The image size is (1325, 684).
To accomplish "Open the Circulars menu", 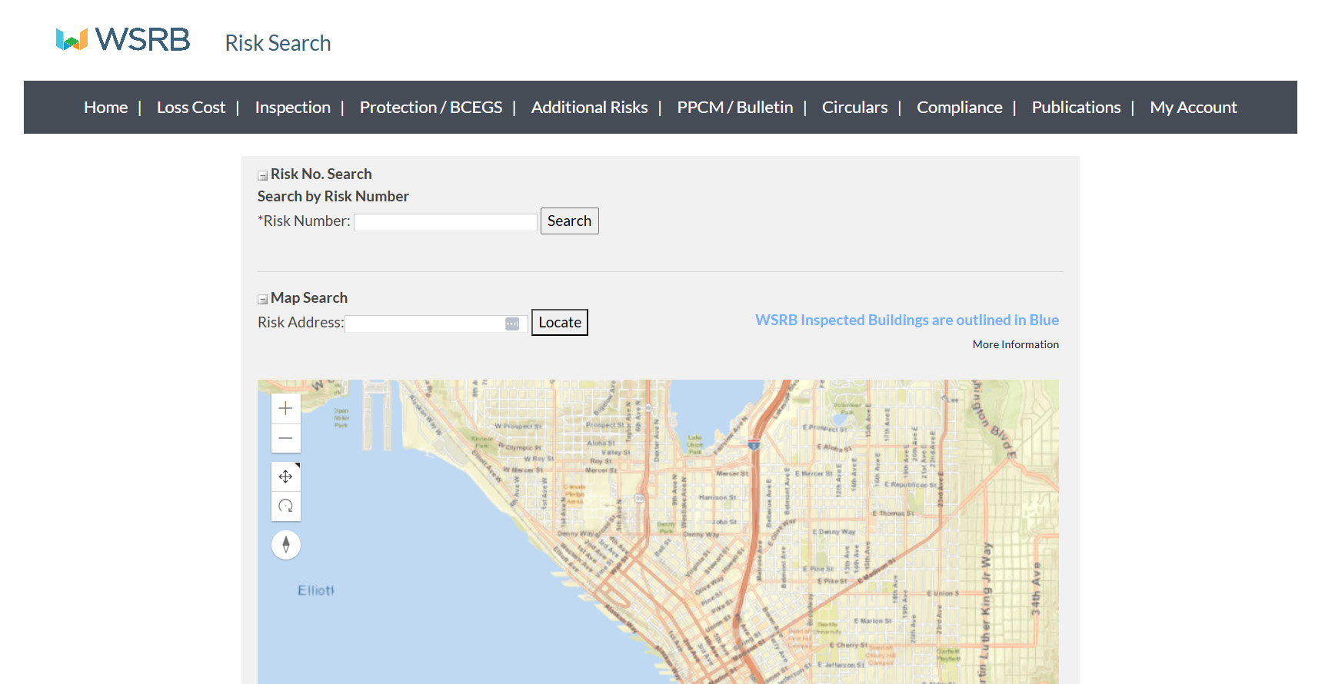I will [x=855, y=108].
